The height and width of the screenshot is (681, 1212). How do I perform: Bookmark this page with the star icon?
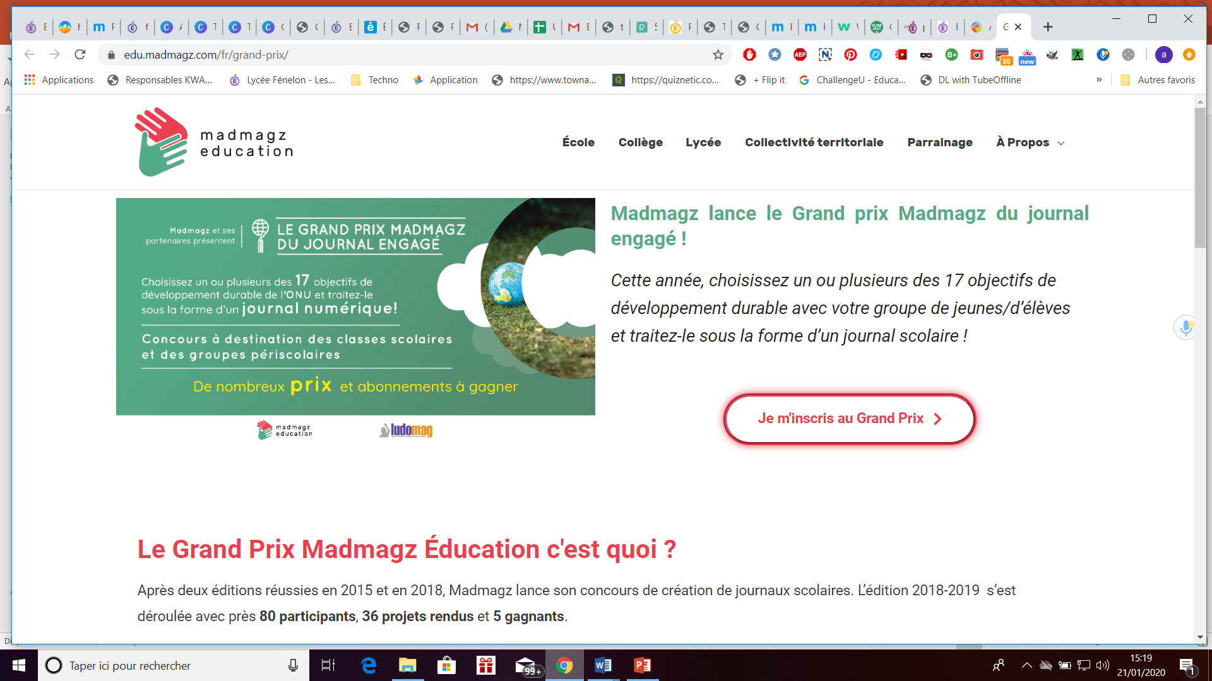[718, 55]
